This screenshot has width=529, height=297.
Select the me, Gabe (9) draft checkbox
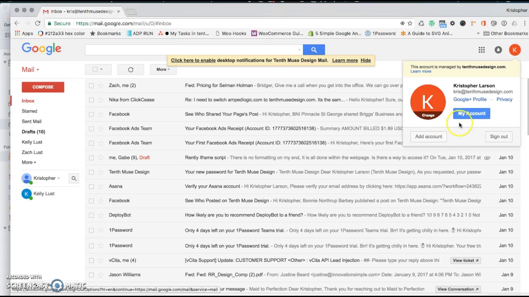coord(91,158)
